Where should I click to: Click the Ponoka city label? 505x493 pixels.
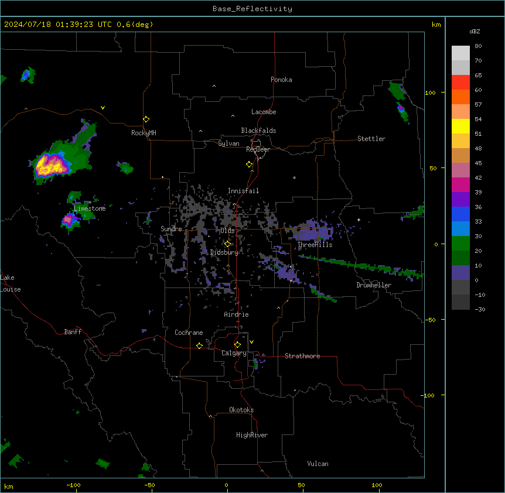click(x=281, y=80)
